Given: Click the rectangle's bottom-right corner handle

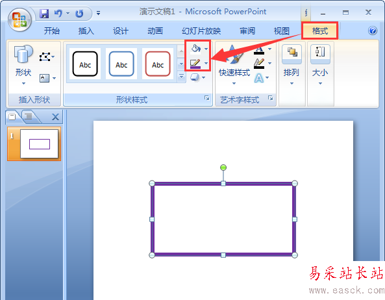Looking at the screenshot, I should coord(295,255).
